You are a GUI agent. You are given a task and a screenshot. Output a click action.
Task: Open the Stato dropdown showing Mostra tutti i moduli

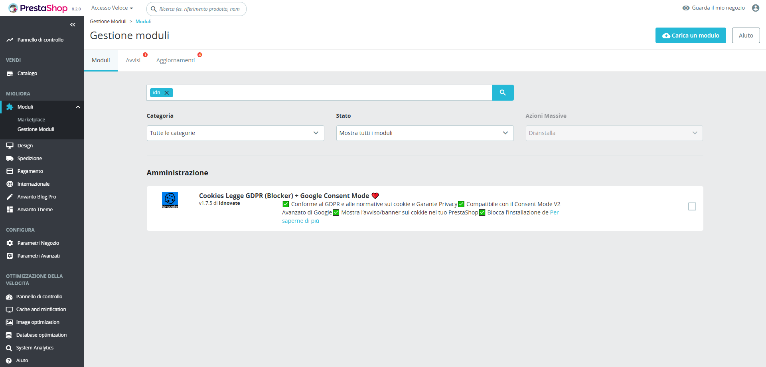[x=425, y=133]
